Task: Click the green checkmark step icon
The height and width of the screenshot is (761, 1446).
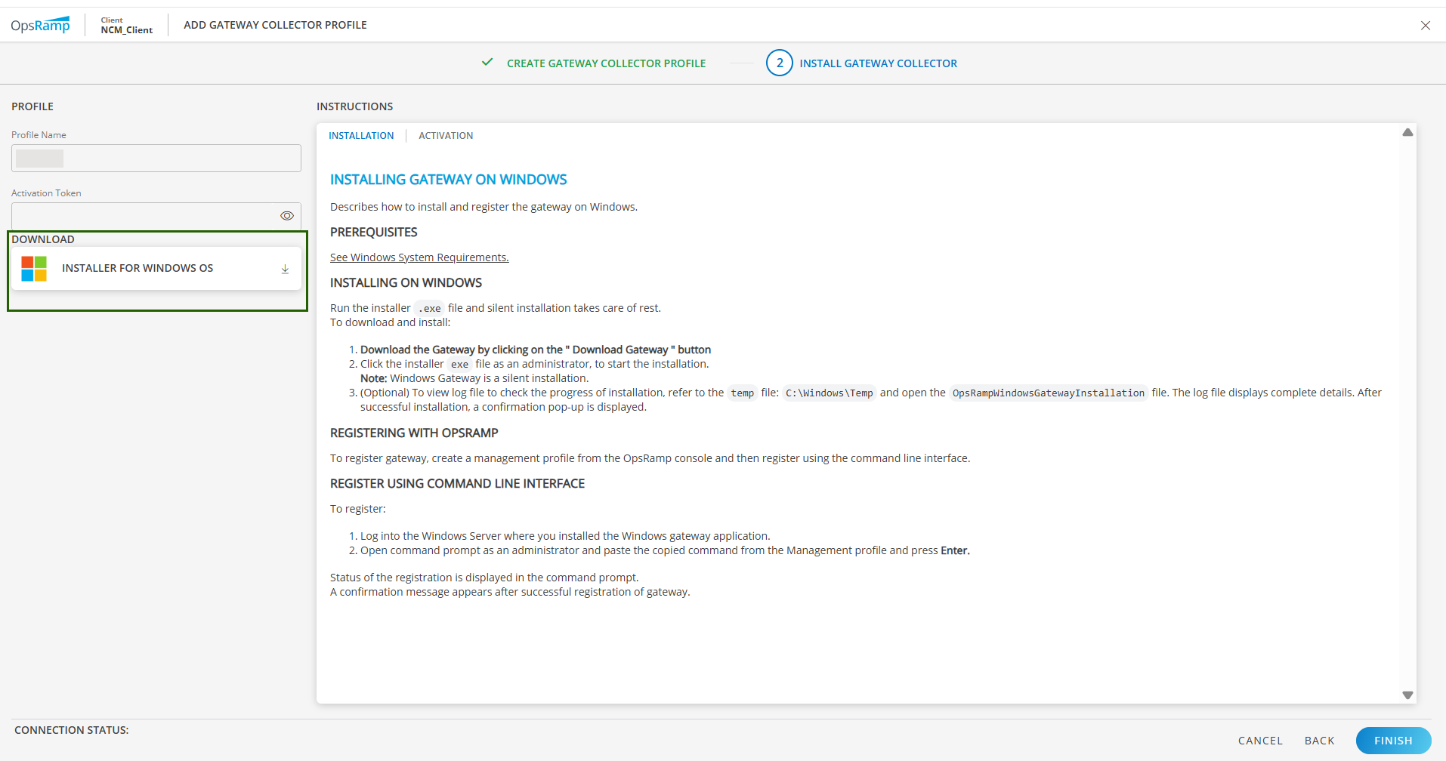Action: point(487,63)
